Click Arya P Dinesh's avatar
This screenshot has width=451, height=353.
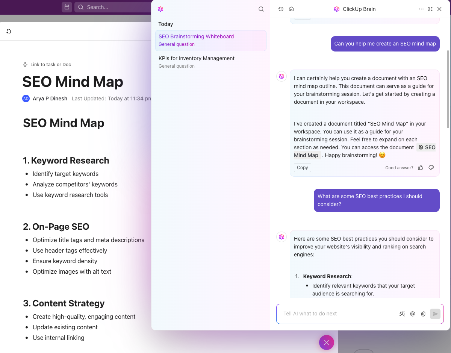click(26, 98)
